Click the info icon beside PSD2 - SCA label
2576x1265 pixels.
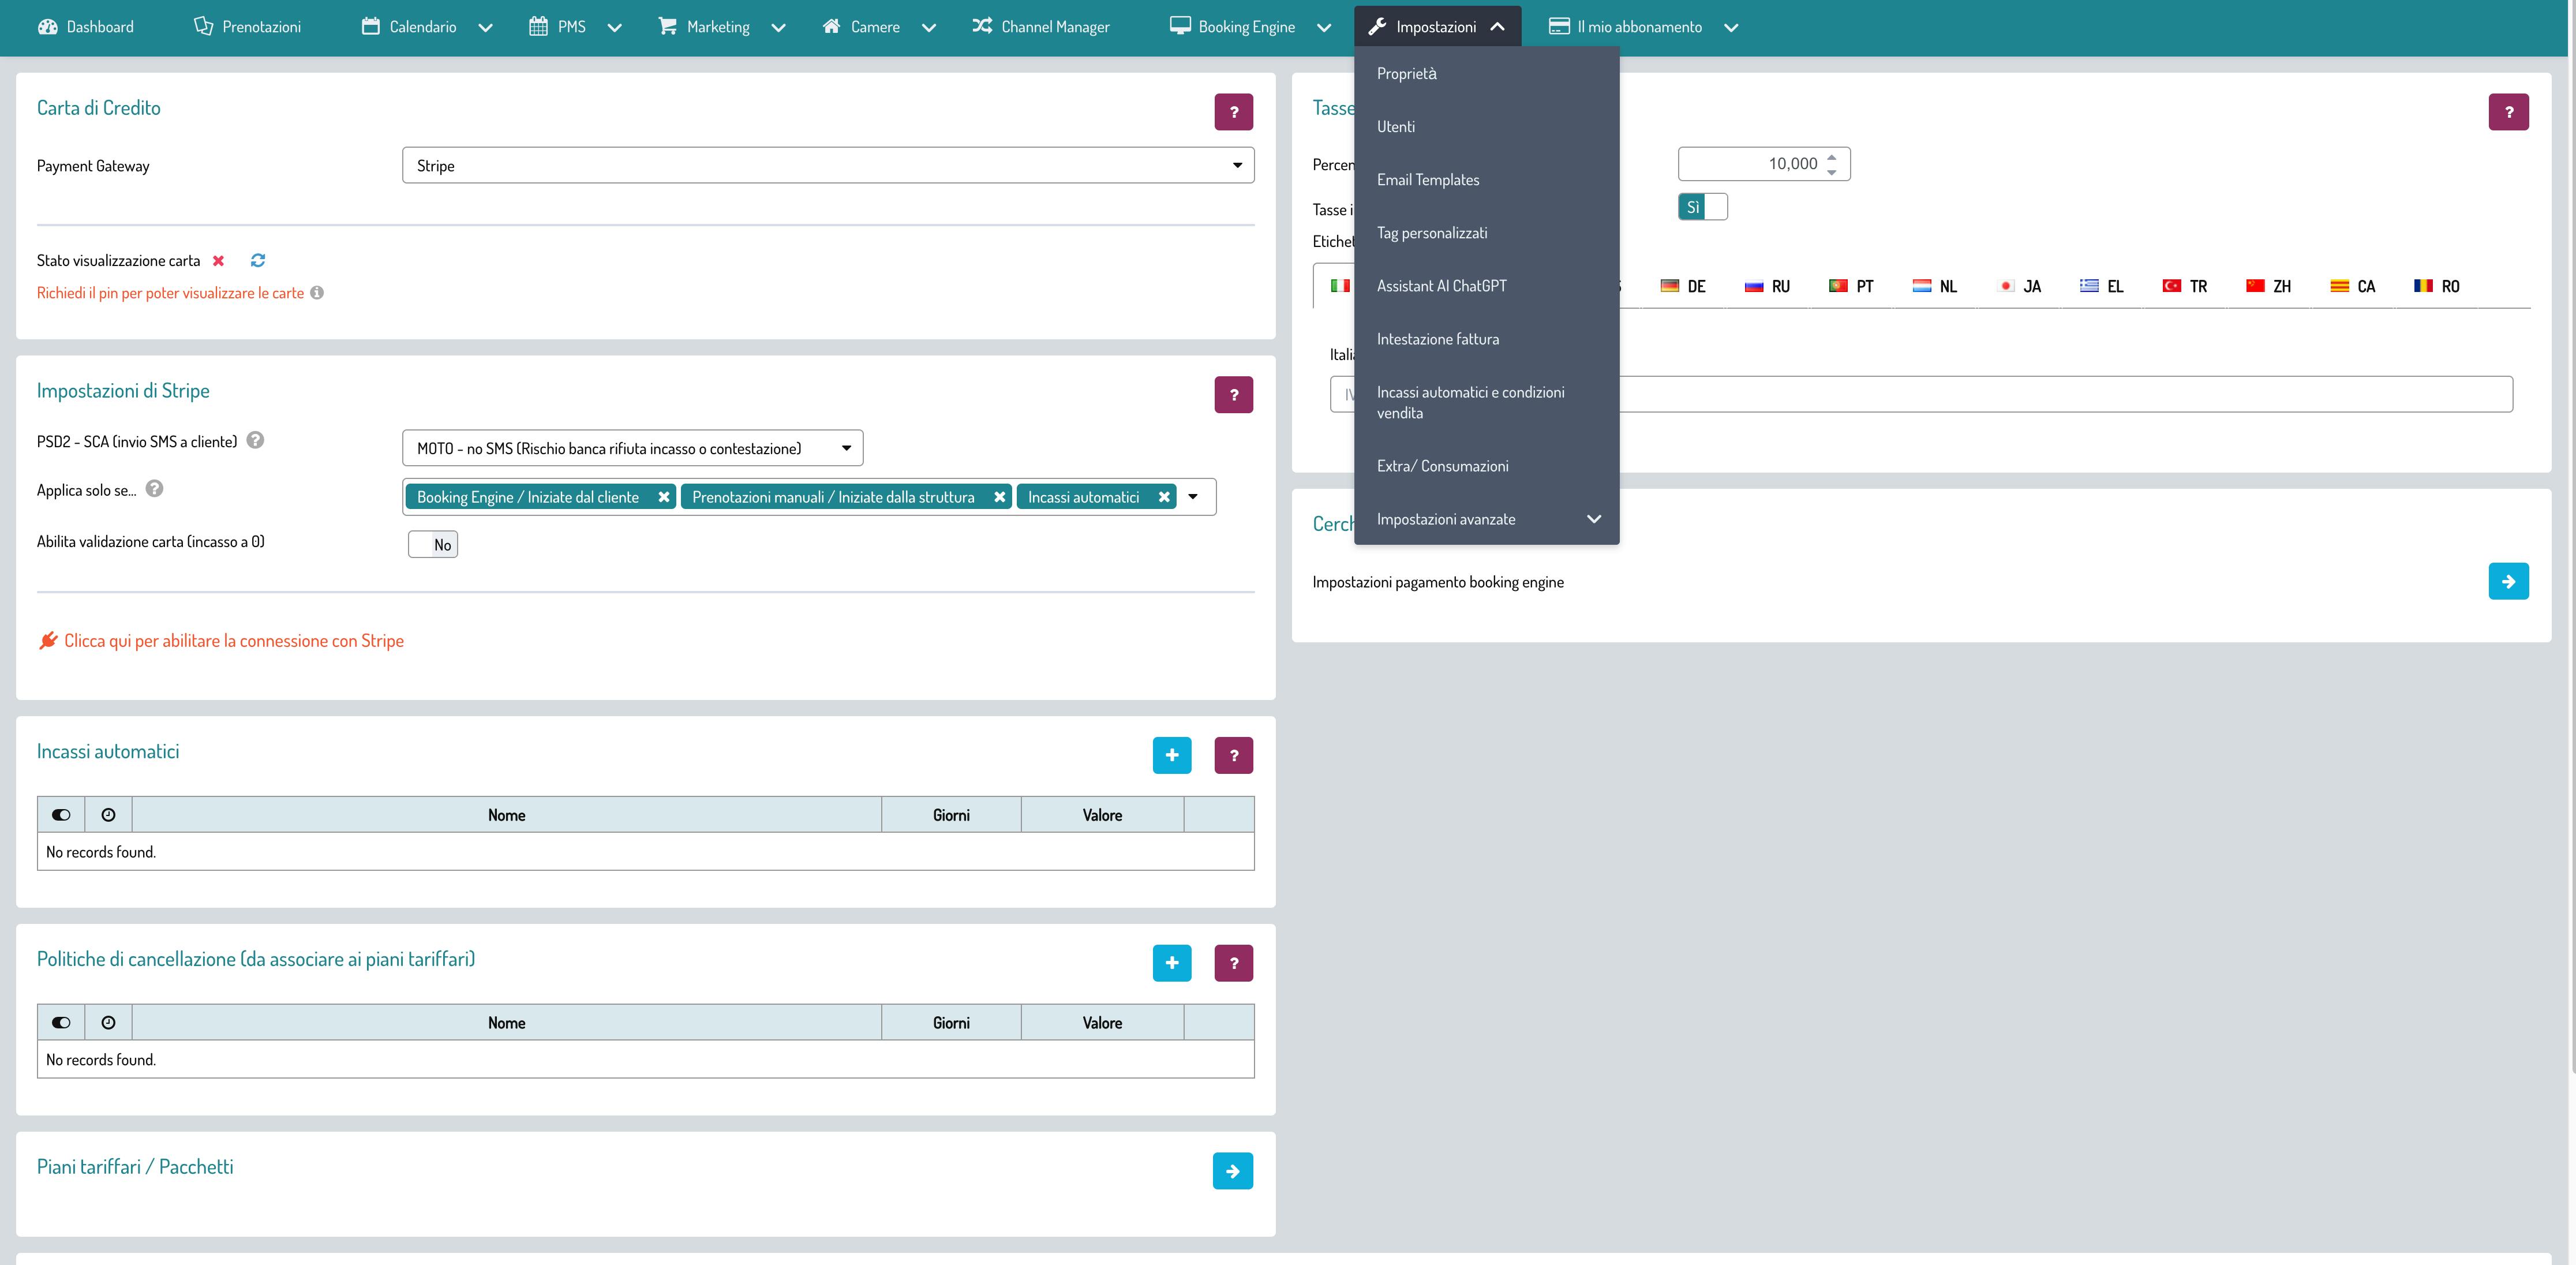[256, 440]
